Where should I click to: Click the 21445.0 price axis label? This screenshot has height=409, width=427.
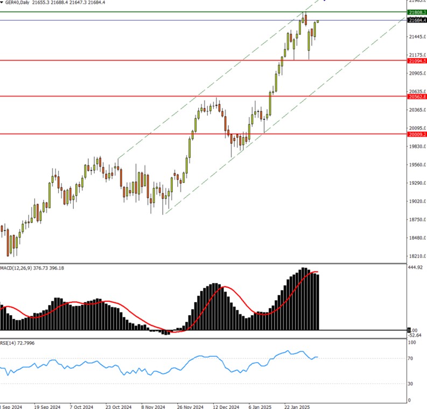417,37
